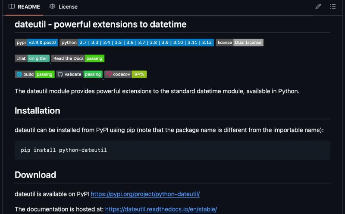The height and width of the screenshot is (214, 345).
Task: Open the python versions badge
Action: tap(137, 43)
